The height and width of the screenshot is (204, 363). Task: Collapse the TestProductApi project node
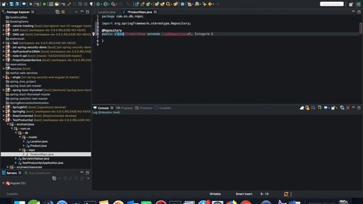point(4,120)
